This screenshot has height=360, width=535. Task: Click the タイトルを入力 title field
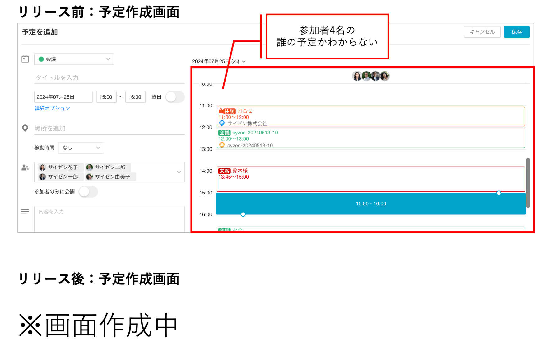click(78, 78)
